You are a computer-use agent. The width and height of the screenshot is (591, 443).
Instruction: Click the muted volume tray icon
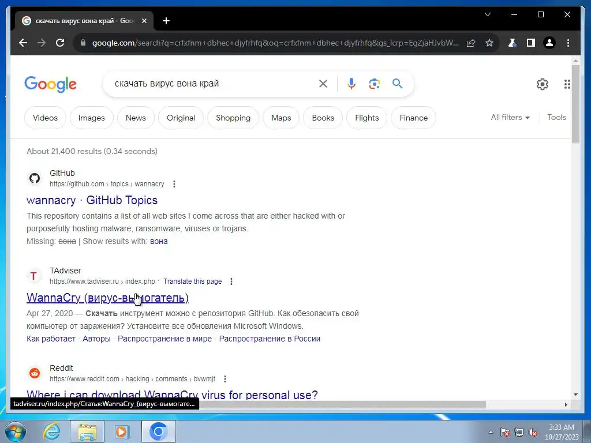tap(533, 433)
